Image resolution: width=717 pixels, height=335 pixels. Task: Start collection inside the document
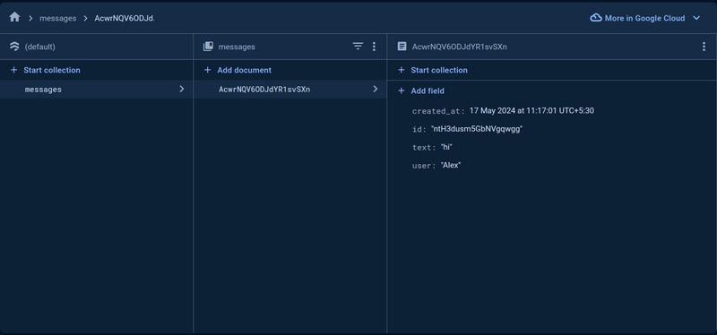tap(439, 70)
